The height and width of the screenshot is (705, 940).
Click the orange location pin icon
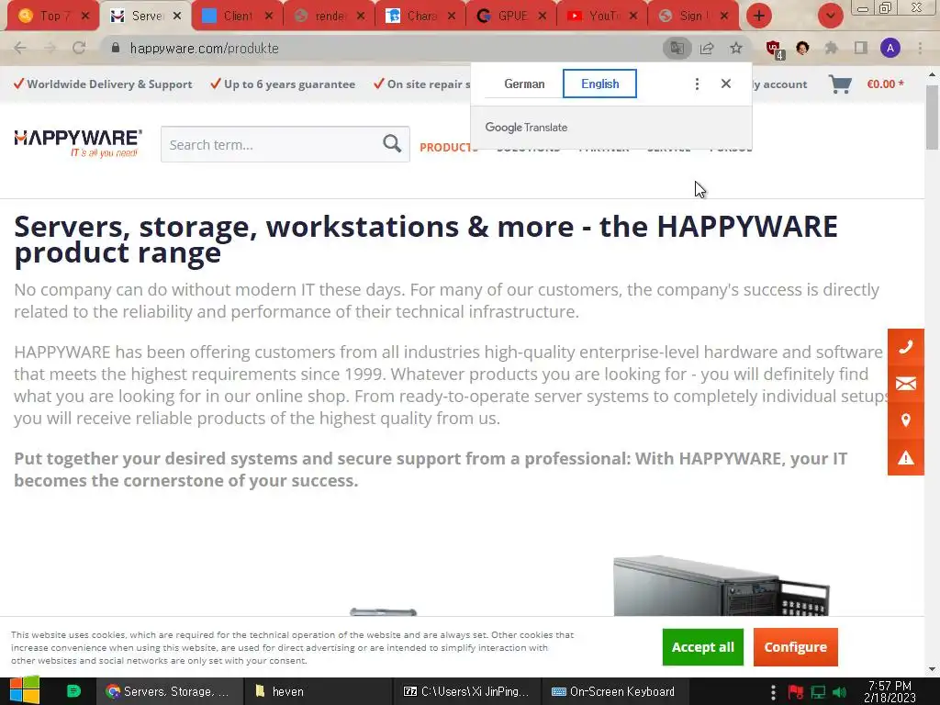[x=906, y=420]
